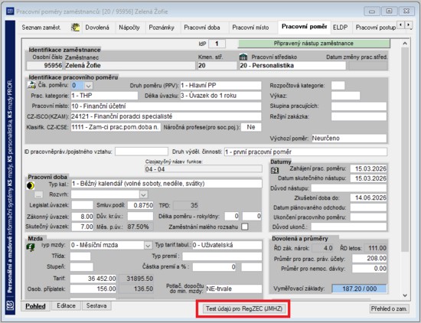The height and width of the screenshot is (323, 421).
Task: Click the Přehled o zam. button
Action: pyautogui.click(x=389, y=308)
